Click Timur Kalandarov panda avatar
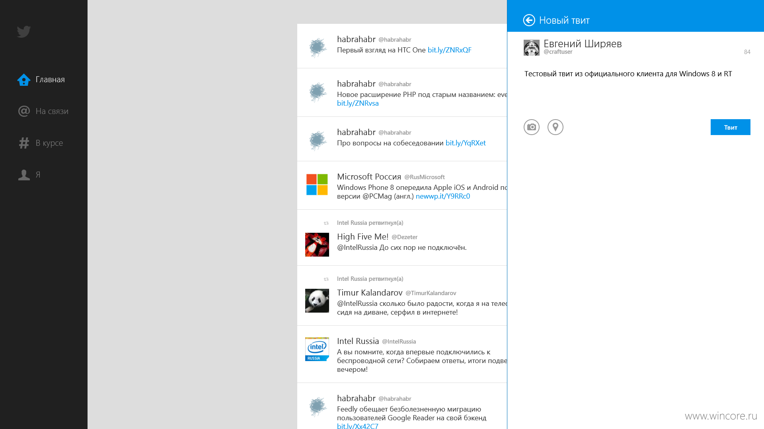Image resolution: width=764 pixels, height=429 pixels. 317,301
